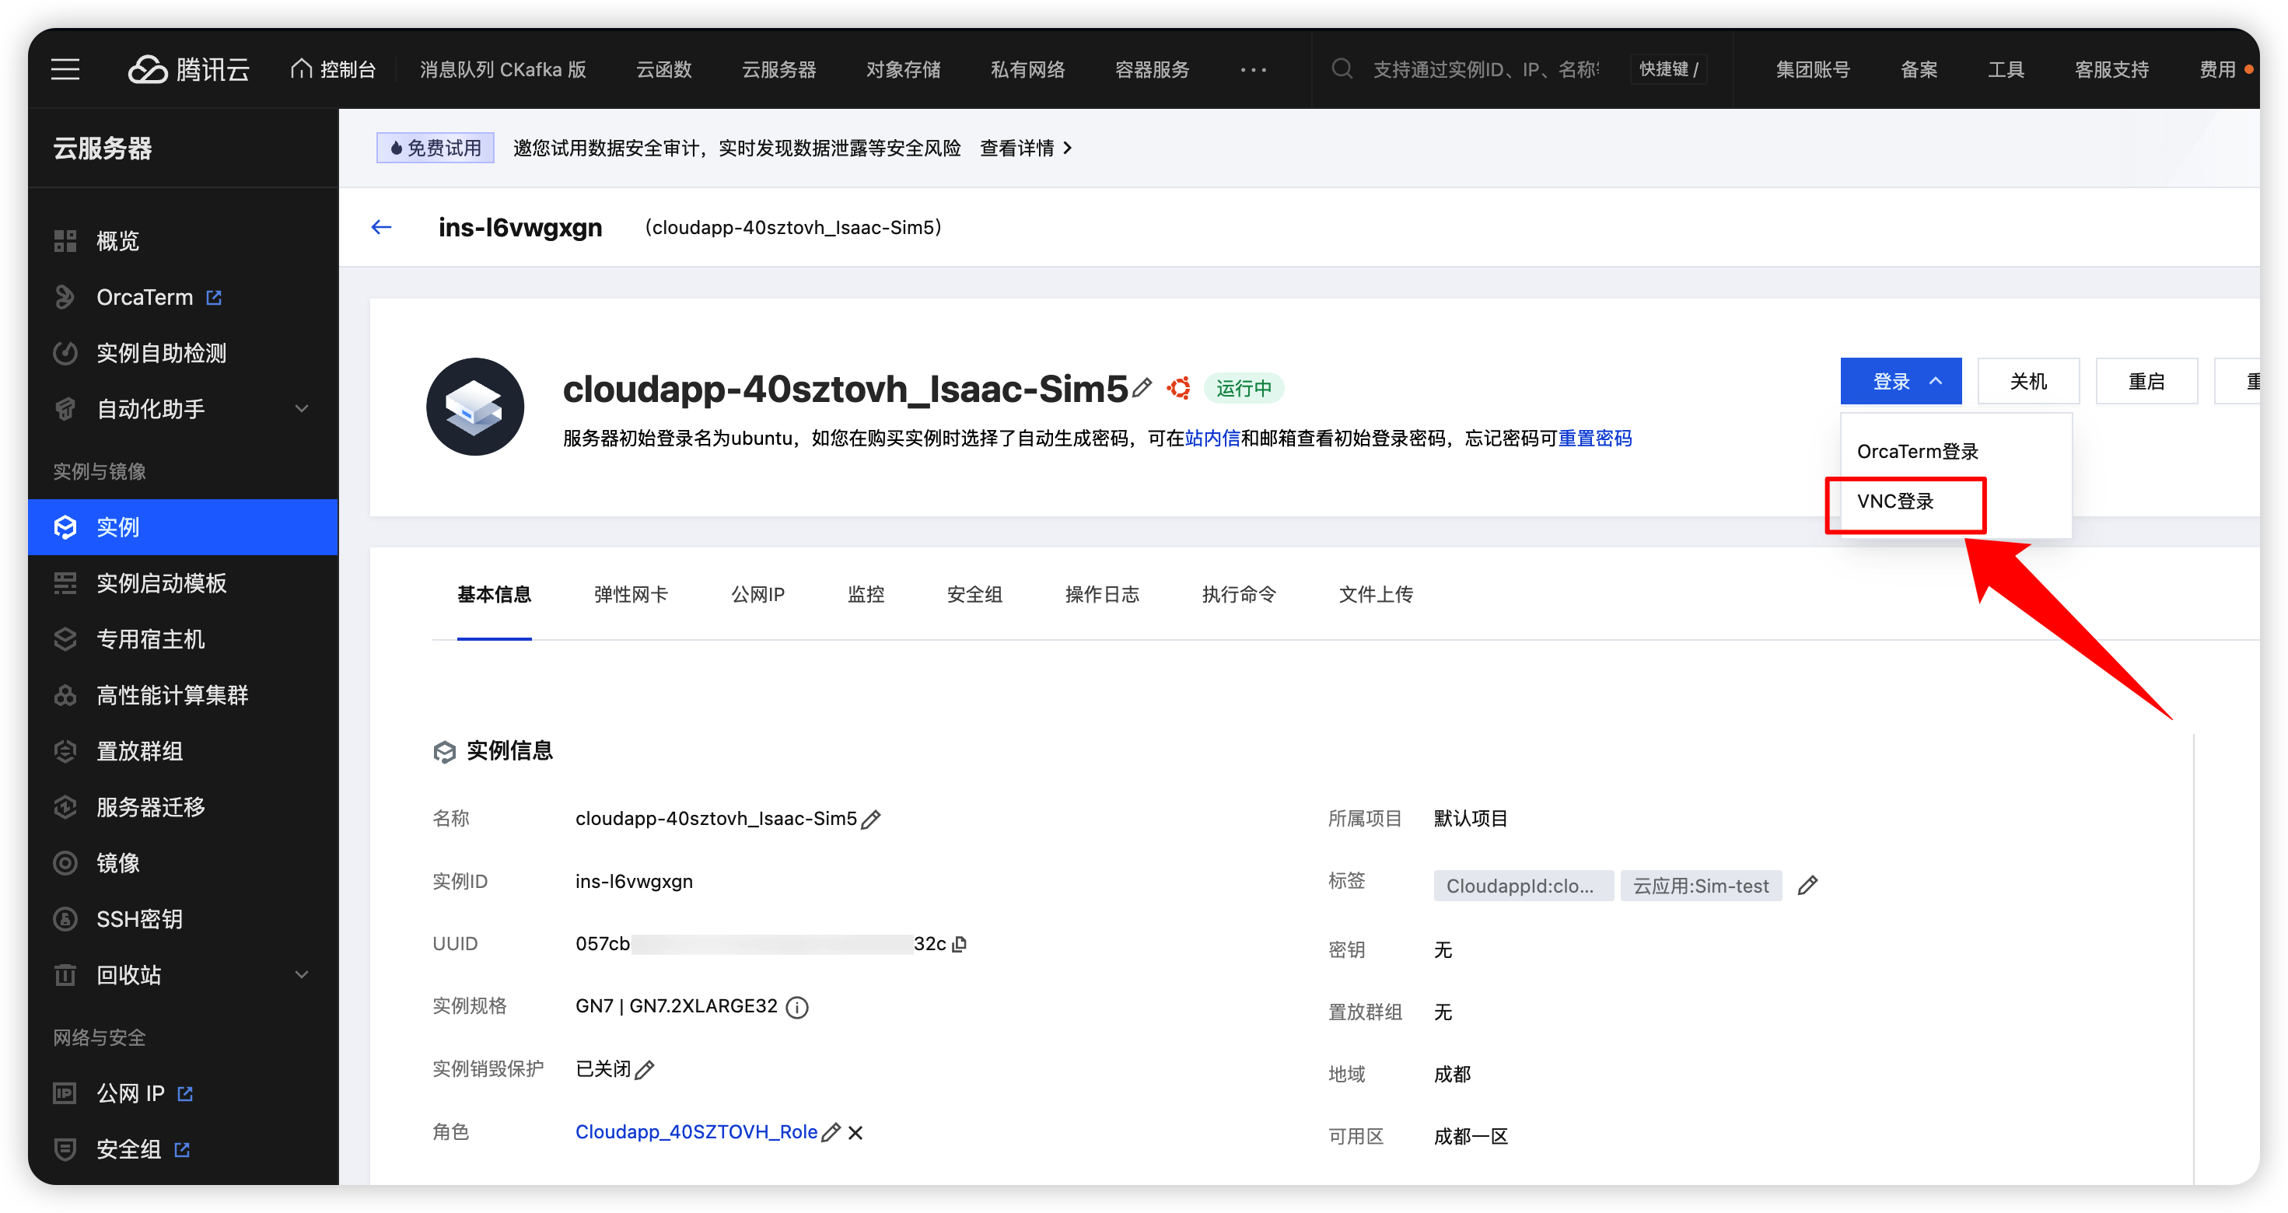This screenshot has height=1213, width=2288.
Task: Click the back arrow next to instance ID
Action: pyautogui.click(x=381, y=227)
